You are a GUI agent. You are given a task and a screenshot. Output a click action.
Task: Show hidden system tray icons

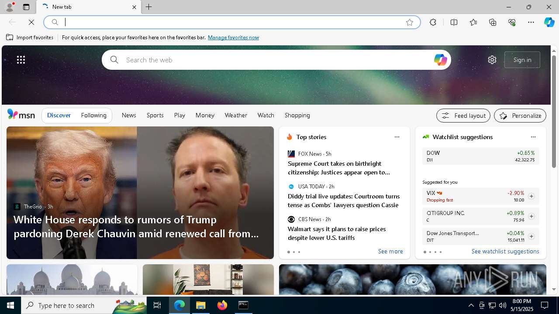pos(471,305)
